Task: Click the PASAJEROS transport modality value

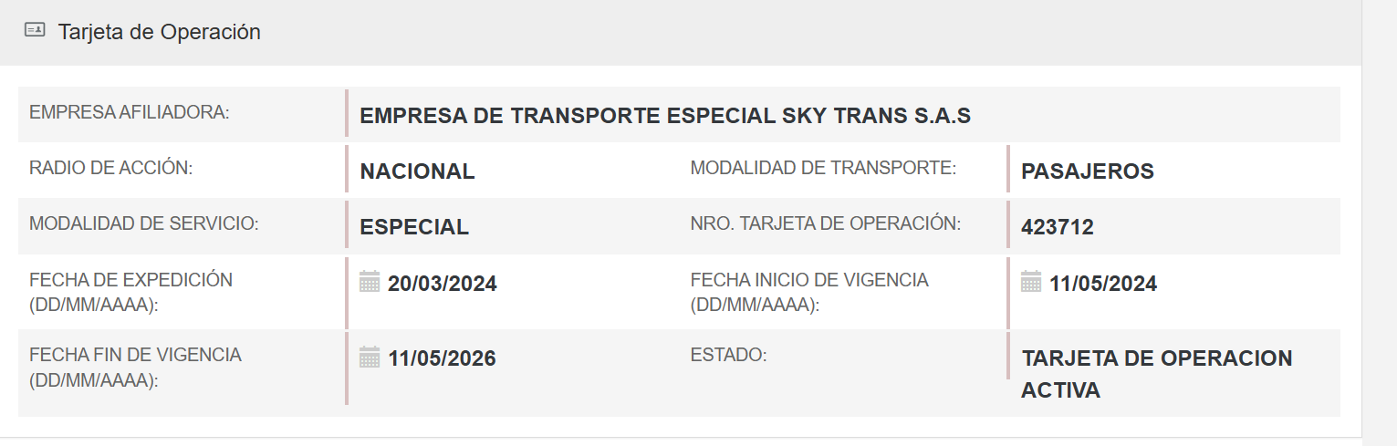Action: [x=1087, y=171]
